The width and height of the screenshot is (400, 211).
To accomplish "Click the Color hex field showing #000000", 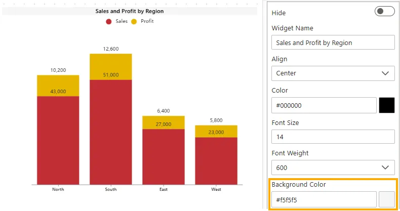I will (x=324, y=105).
